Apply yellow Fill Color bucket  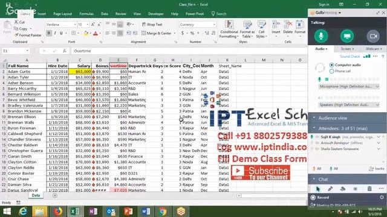click(86, 33)
